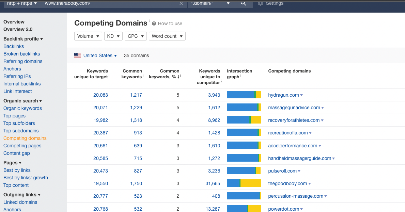Clear the URL with the X icon
Image resolution: width=405 pixels, height=212 pixels.
[181, 3]
